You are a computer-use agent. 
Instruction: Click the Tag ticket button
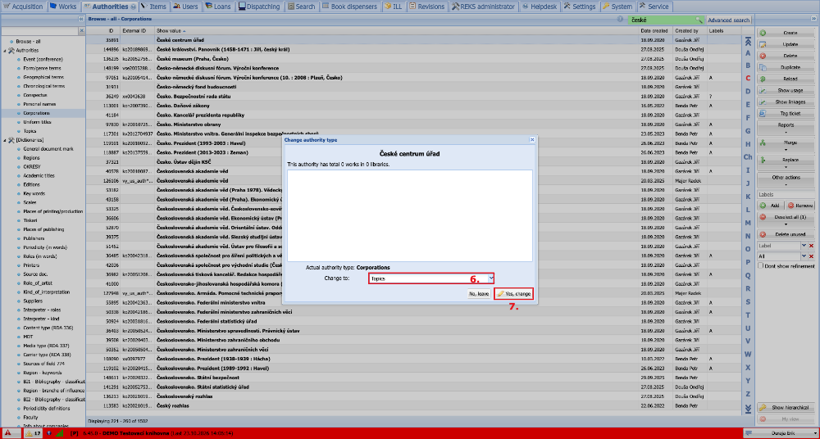tap(786, 113)
